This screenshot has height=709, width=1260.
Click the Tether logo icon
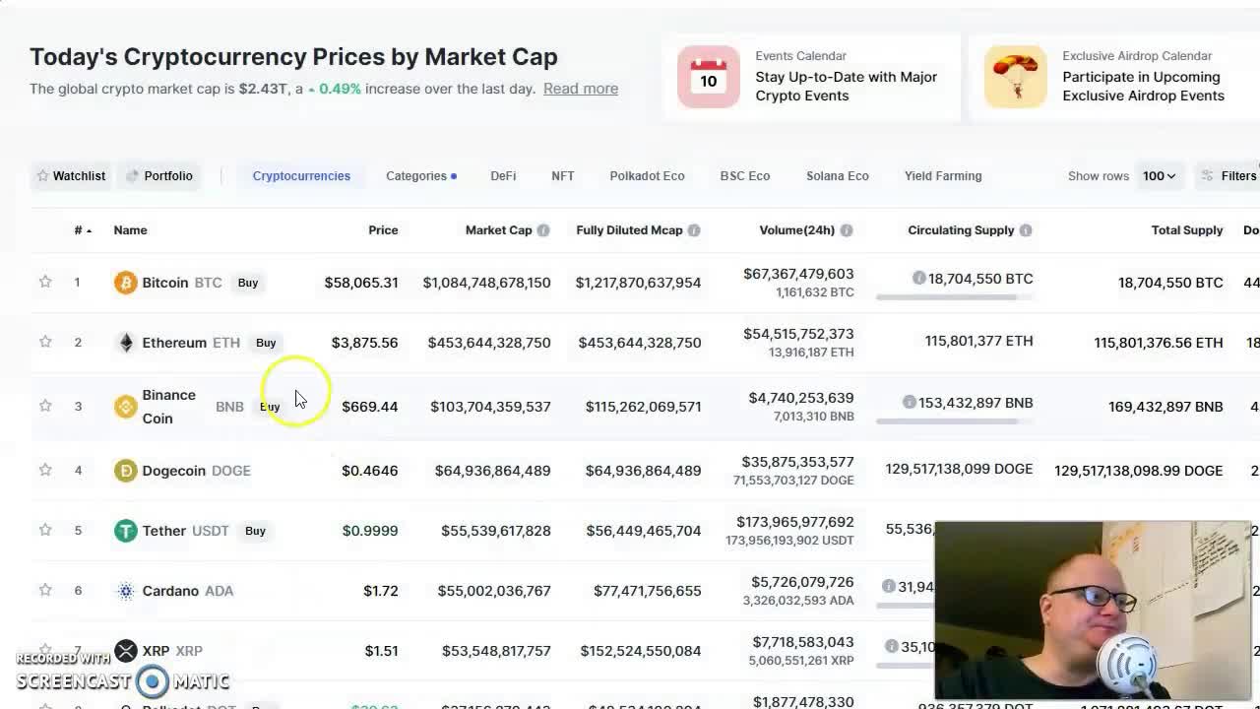pyautogui.click(x=125, y=531)
